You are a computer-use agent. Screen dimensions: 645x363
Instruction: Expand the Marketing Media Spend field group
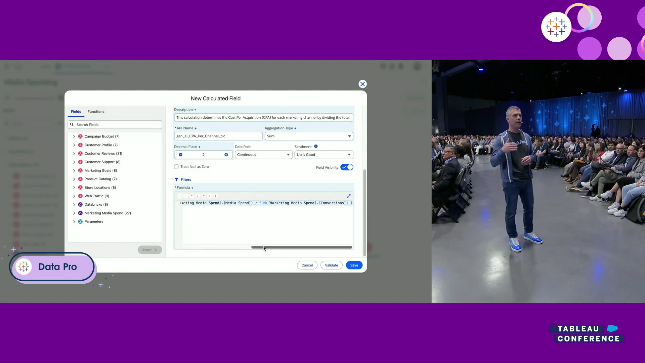point(74,213)
